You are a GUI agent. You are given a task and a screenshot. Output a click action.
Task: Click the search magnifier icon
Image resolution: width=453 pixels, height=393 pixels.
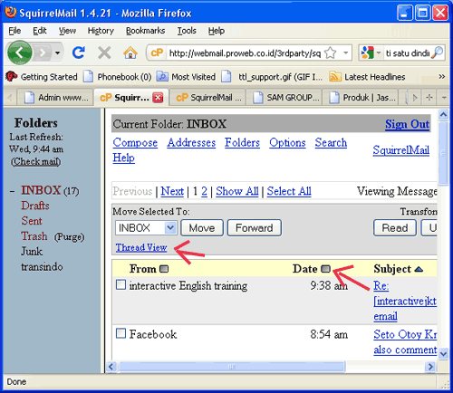point(438,53)
